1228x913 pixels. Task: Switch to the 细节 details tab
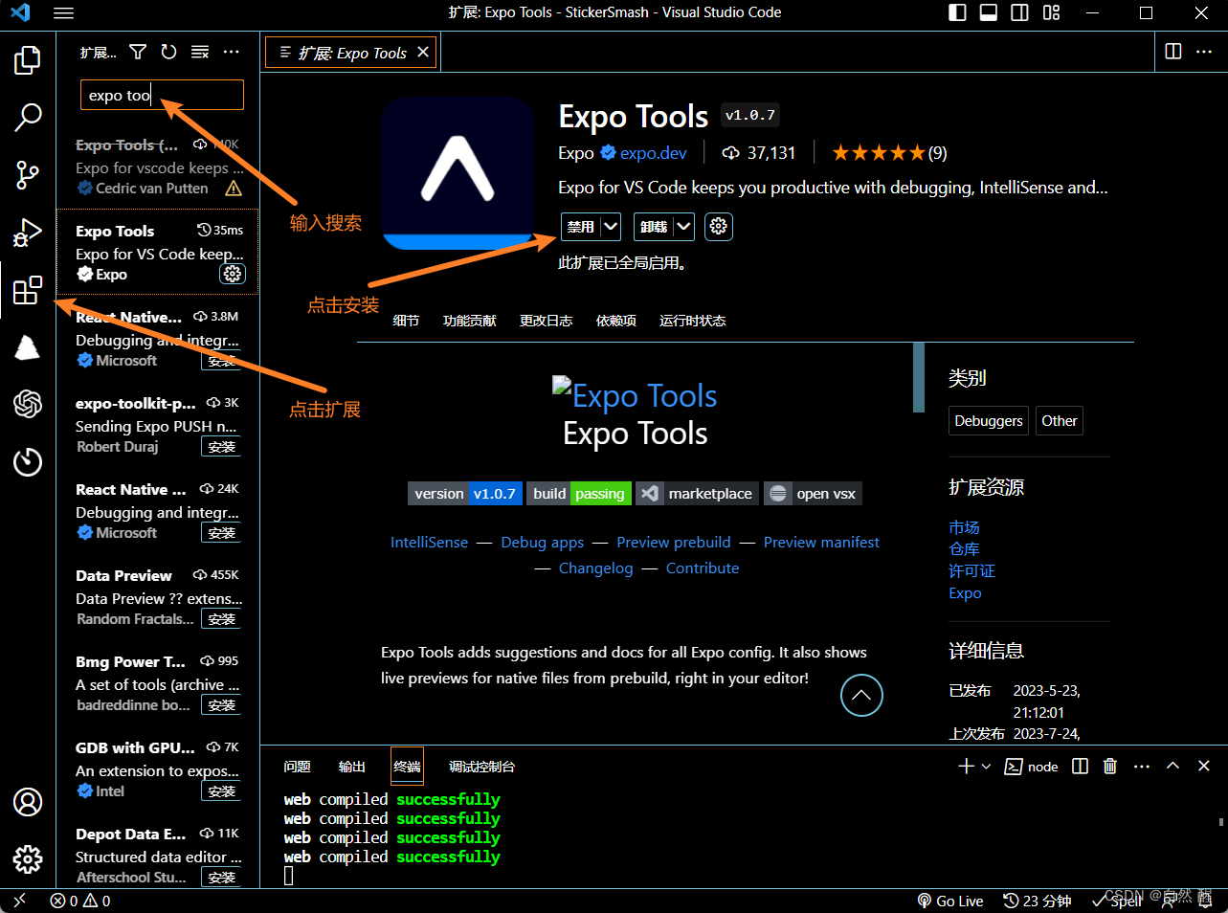406,321
